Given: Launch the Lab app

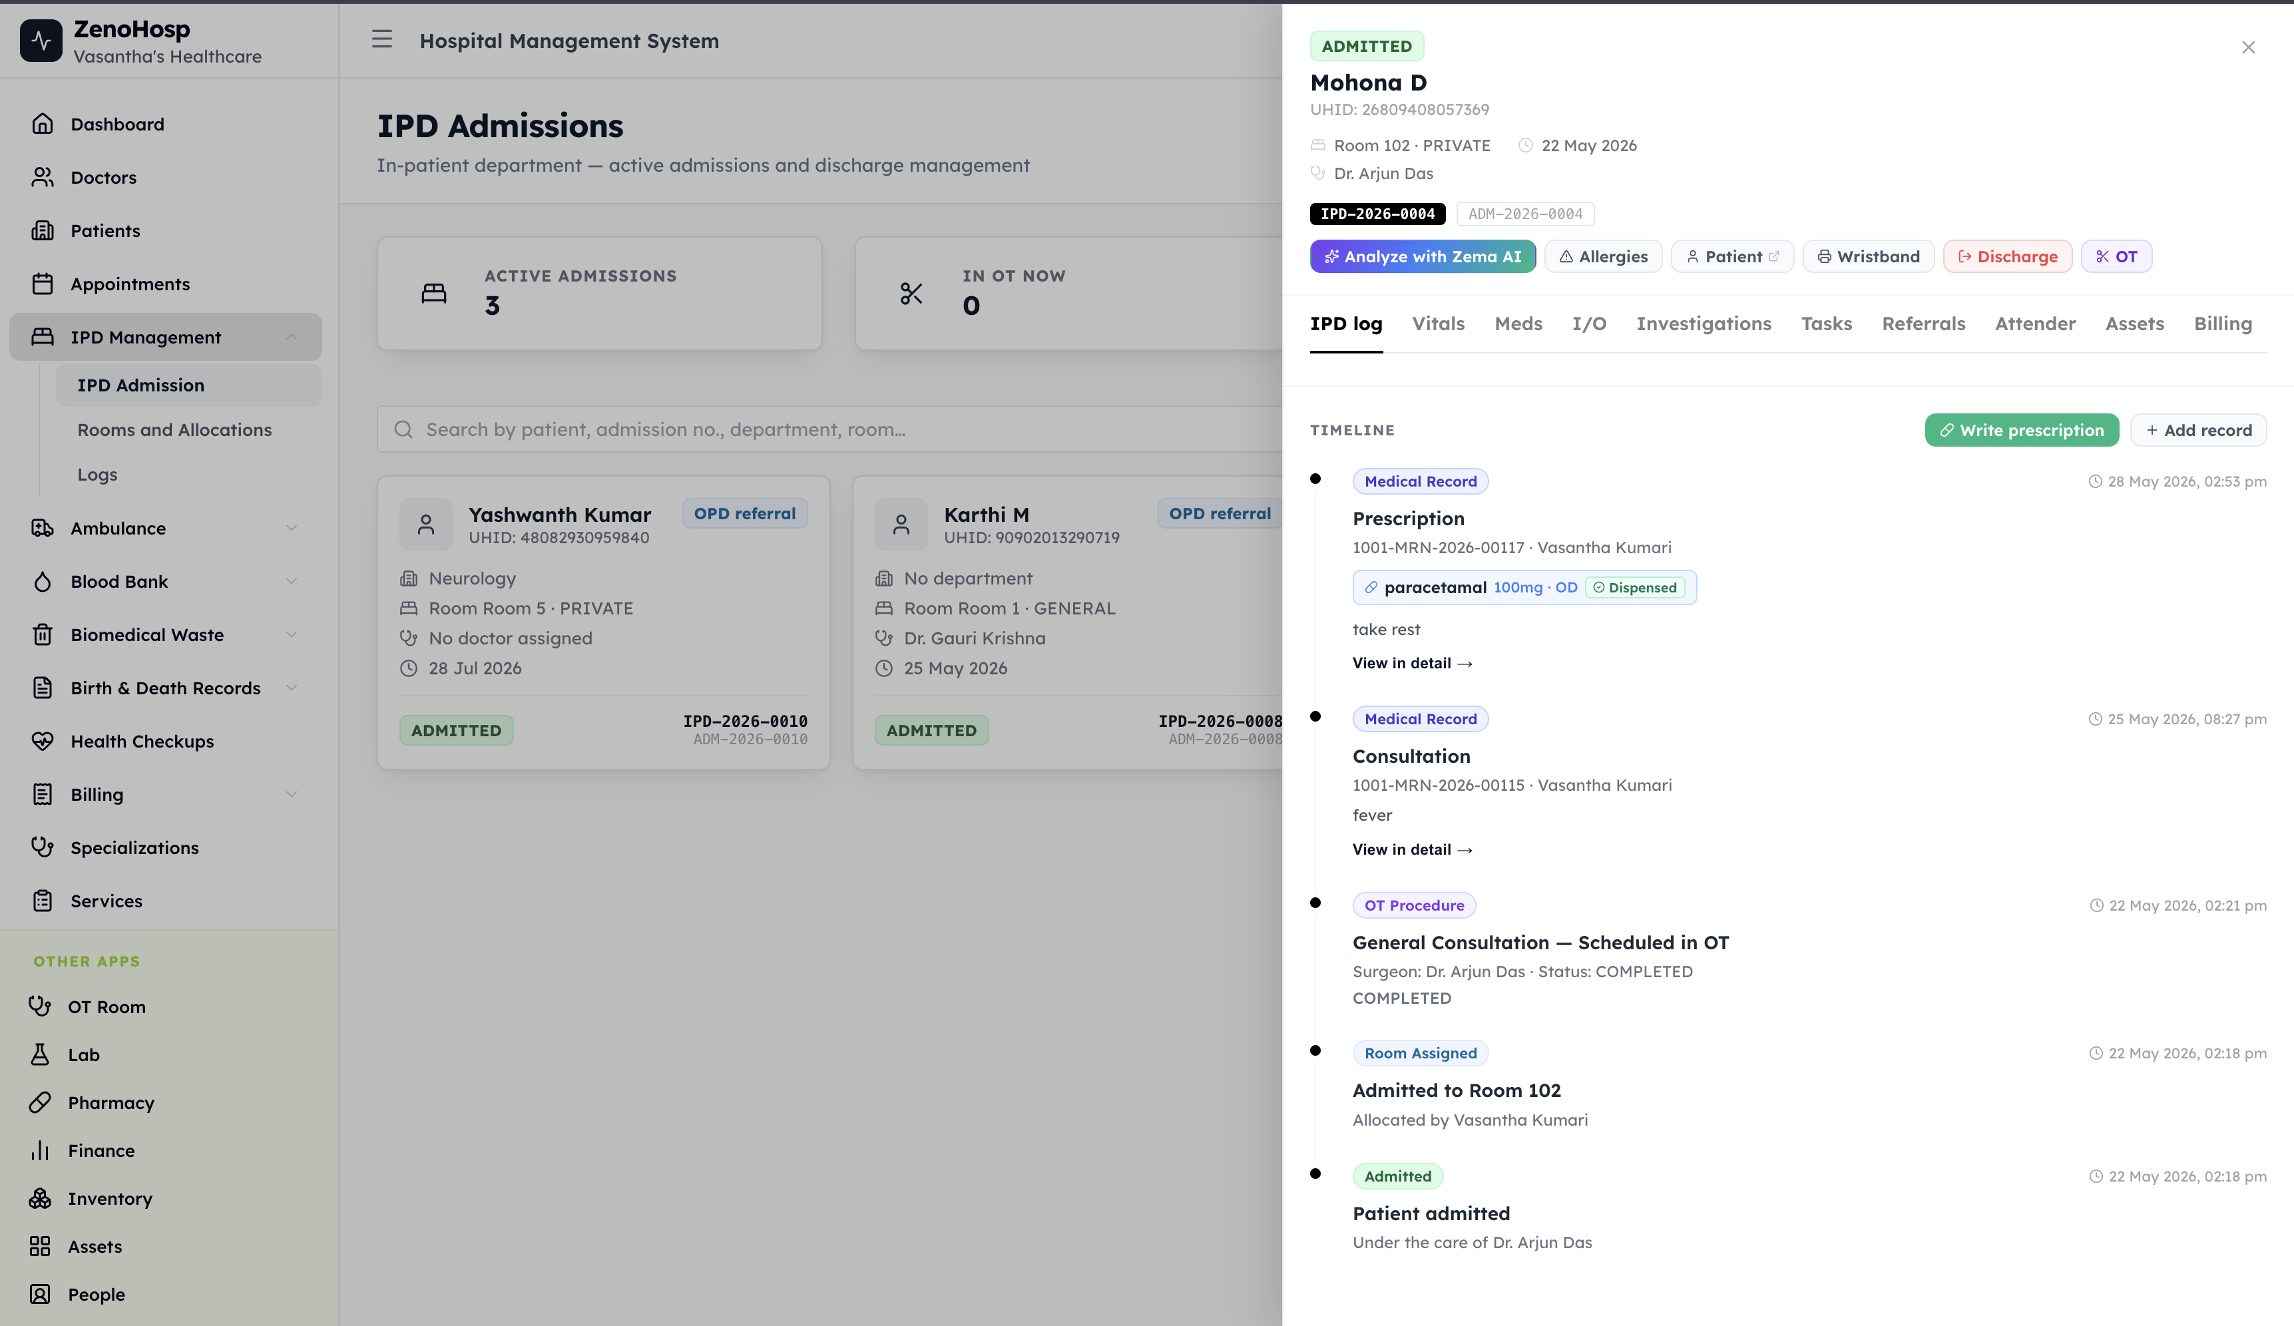Looking at the screenshot, I should [x=83, y=1054].
